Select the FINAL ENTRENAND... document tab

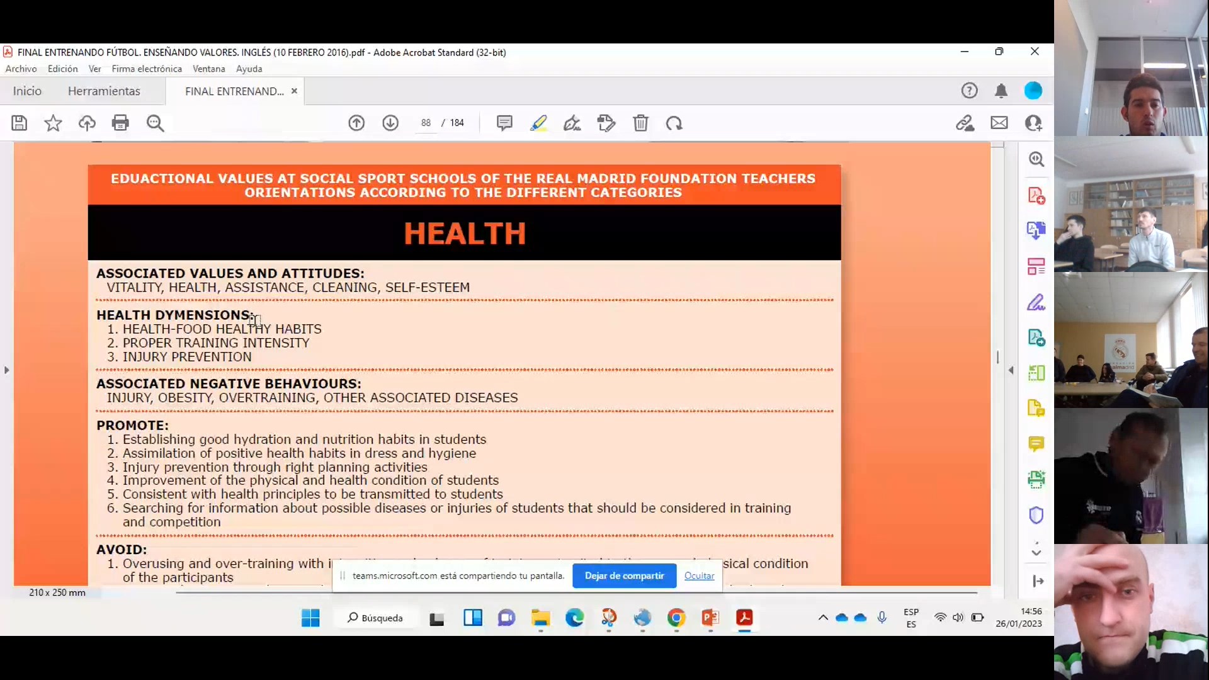click(234, 91)
